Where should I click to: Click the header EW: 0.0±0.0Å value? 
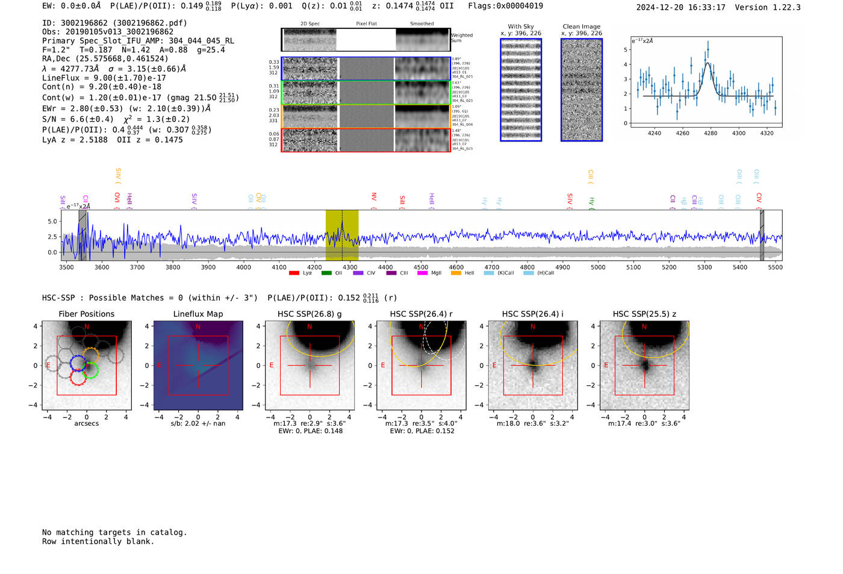point(72,6)
